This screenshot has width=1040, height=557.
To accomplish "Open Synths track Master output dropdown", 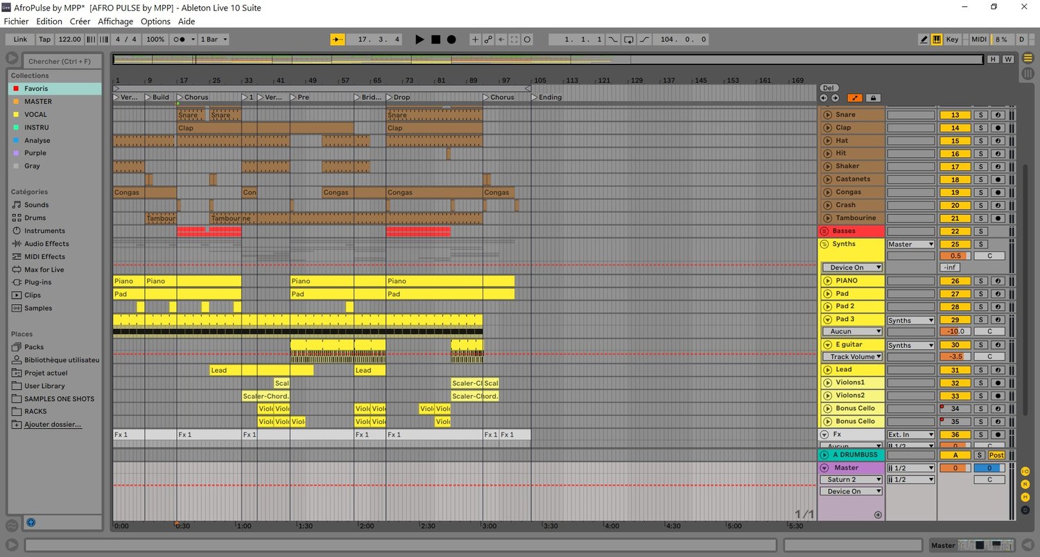I will 911,245.
